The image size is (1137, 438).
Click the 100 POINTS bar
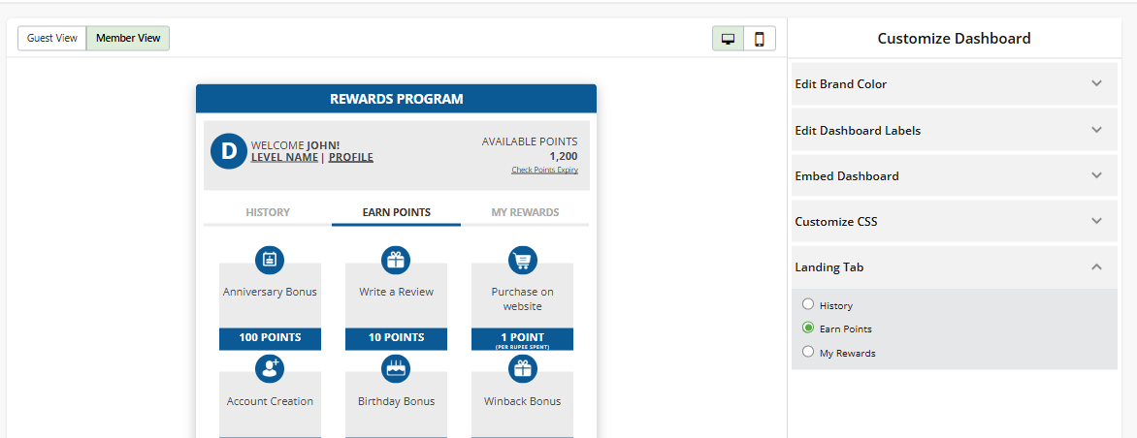point(270,338)
